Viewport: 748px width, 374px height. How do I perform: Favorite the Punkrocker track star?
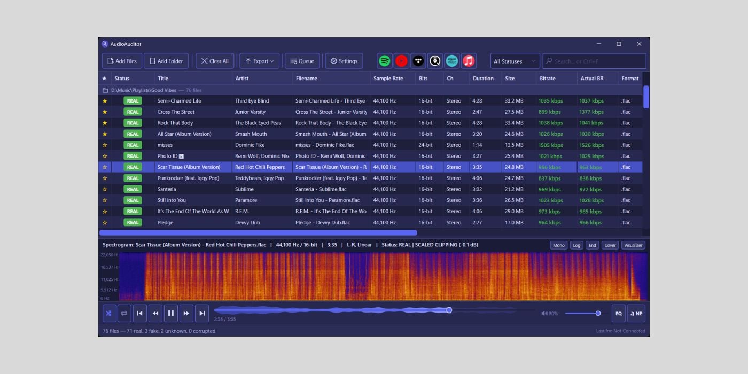click(105, 178)
